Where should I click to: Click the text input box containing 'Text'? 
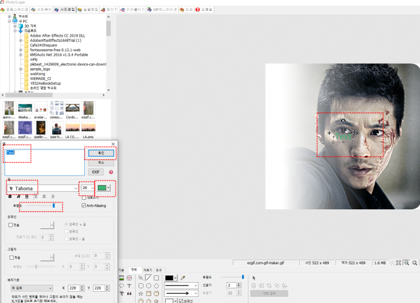(x=45, y=163)
